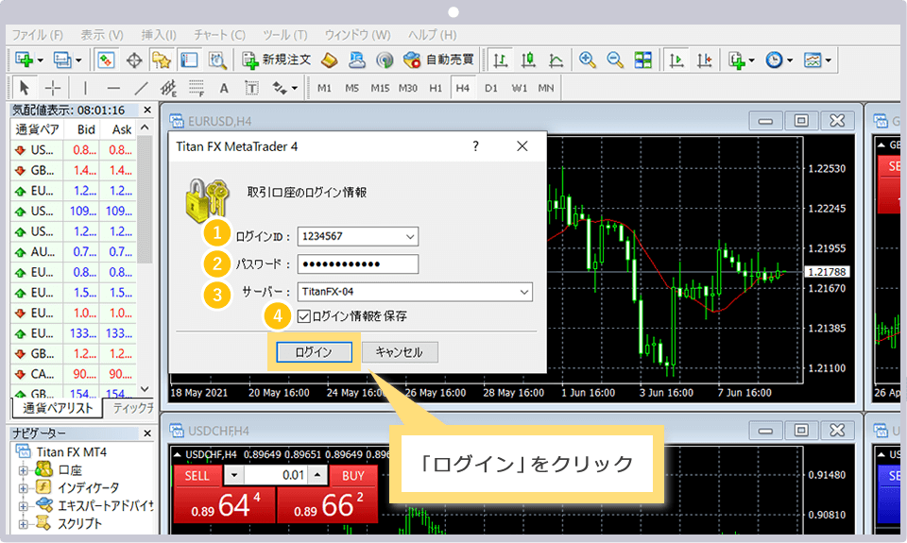
Task: Select the W1 timeframe
Action: pos(519,88)
